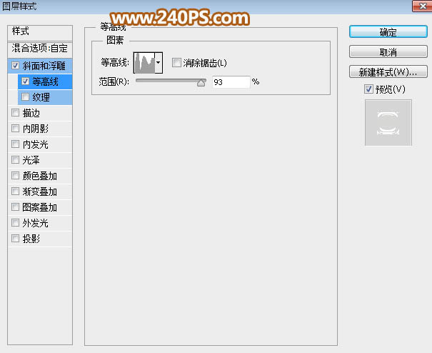
Task: Open the 颜色叠加 style settings
Action: coord(40,176)
